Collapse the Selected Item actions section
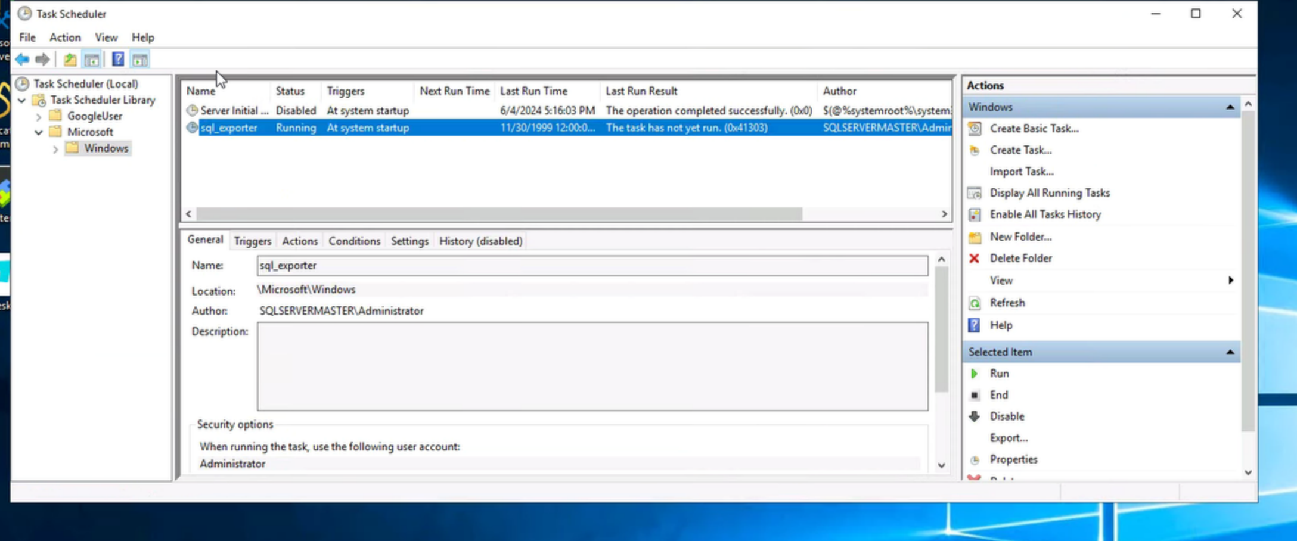 point(1230,352)
